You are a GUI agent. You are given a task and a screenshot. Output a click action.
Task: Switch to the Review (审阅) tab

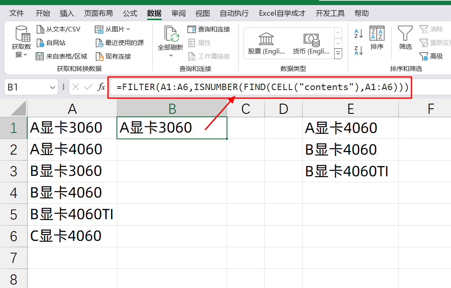pos(179,13)
